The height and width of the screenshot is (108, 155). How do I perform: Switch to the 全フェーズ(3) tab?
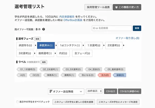coord(82,53)
